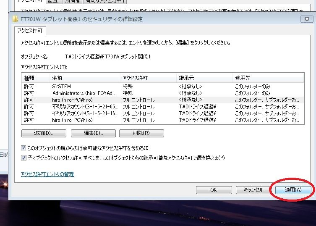Switch to the 所有者 tab in the background window

(x=73, y=1)
